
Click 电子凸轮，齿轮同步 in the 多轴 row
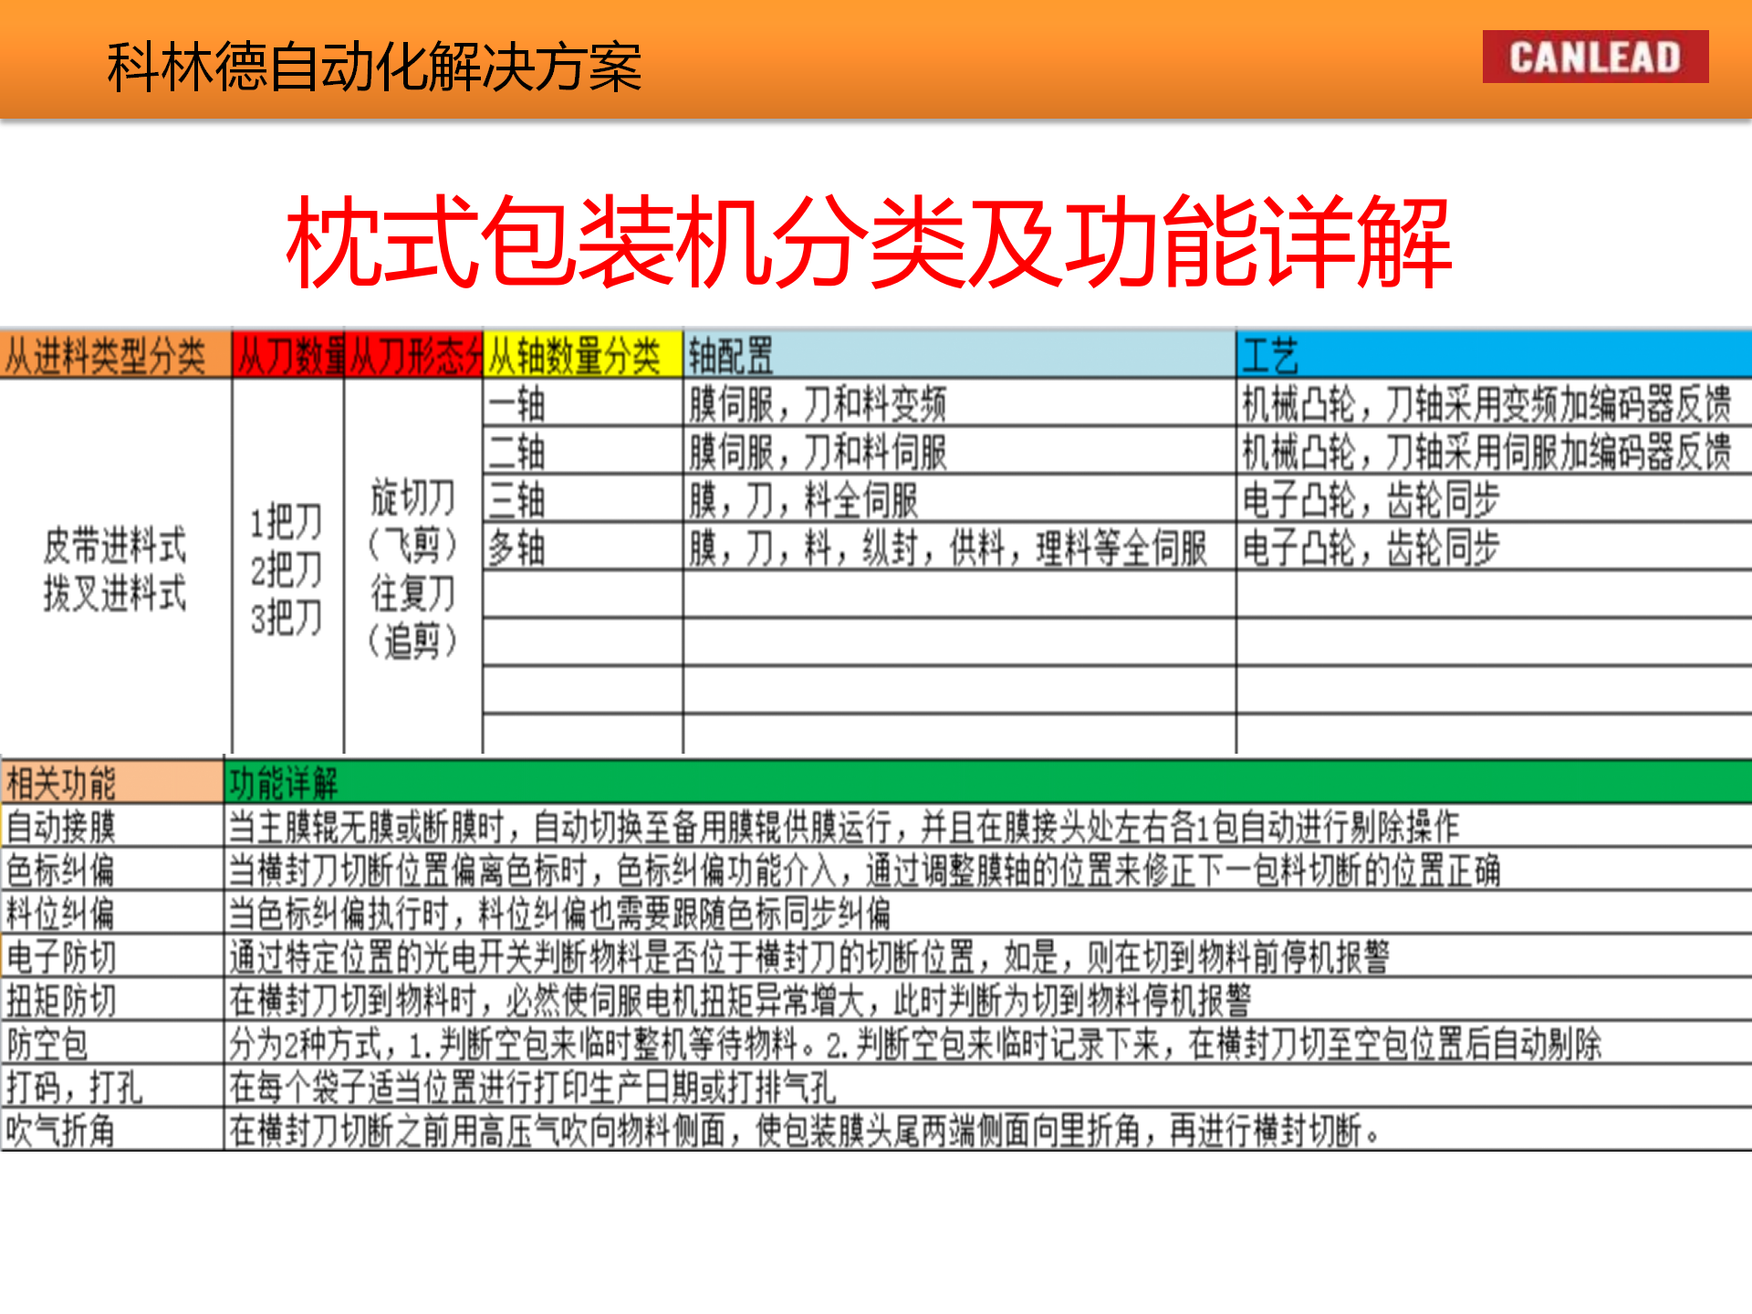1494,547
